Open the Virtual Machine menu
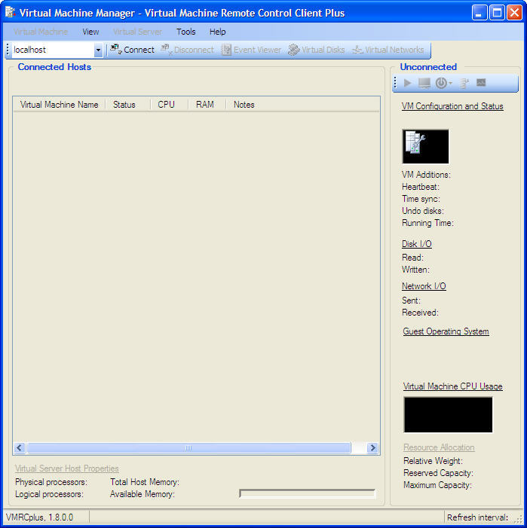The image size is (527, 528). point(41,32)
